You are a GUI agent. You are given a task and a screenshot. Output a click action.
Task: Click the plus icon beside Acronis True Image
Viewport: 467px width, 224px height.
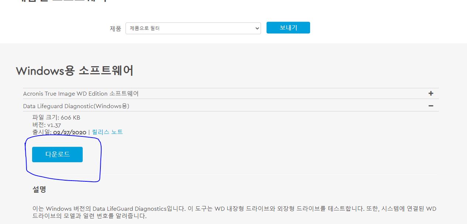(x=430, y=93)
